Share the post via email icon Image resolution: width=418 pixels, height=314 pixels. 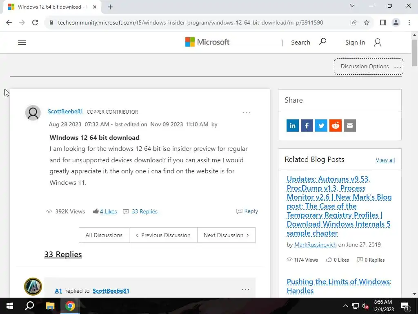click(350, 126)
